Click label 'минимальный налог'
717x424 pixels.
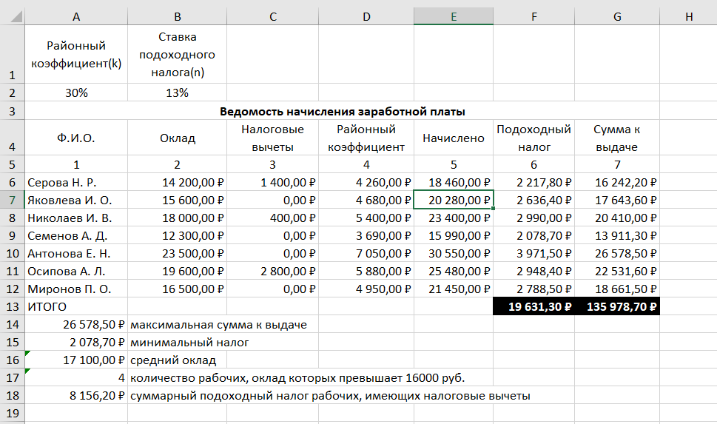(189, 343)
